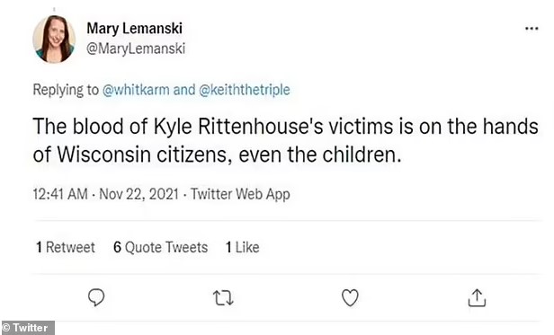
Task: Click the @MaryLemanski handle
Action: (136, 48)
